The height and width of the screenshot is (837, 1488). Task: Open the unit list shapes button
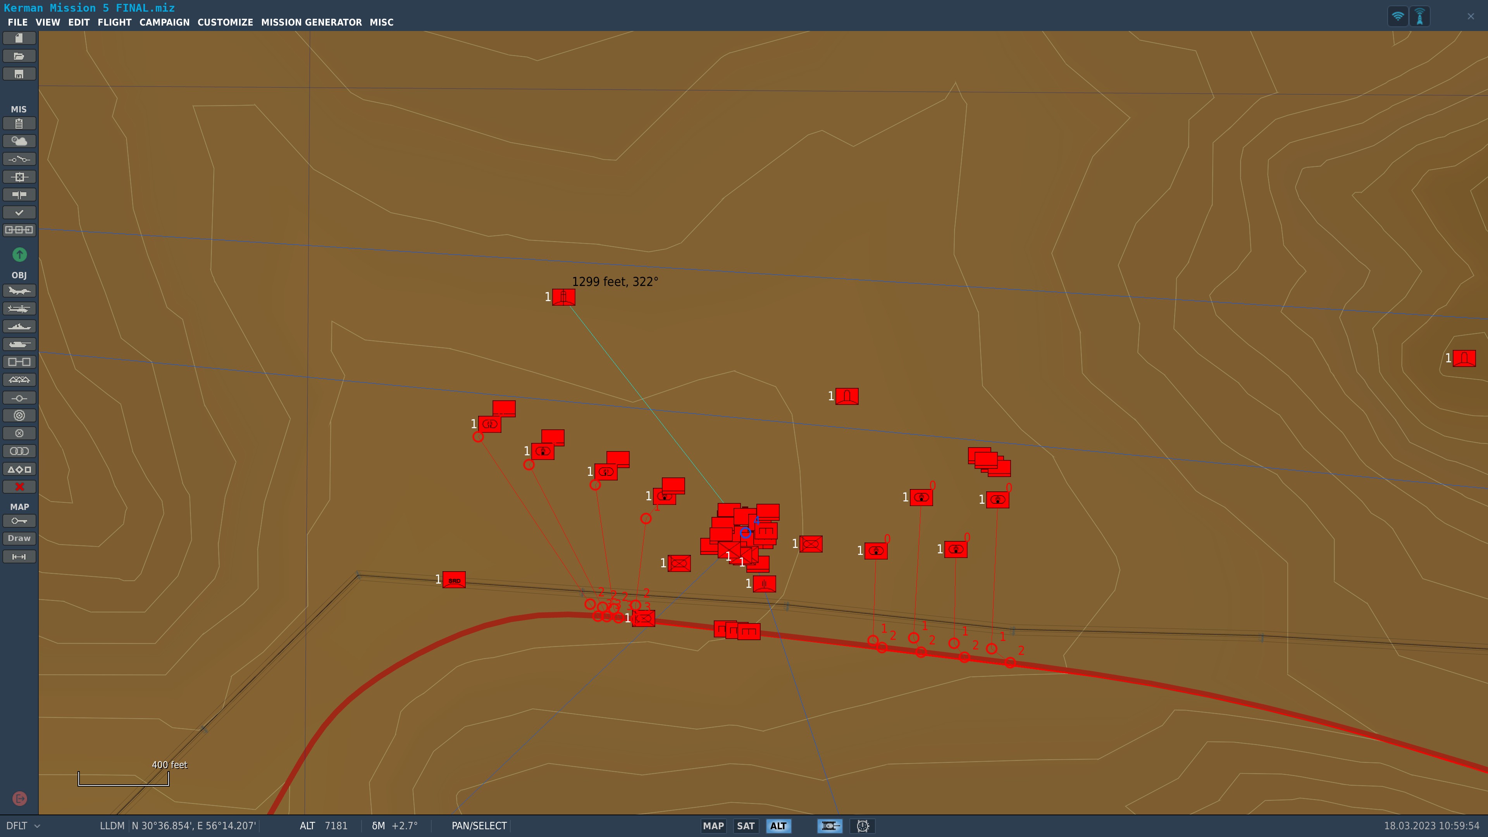point(19,470)
